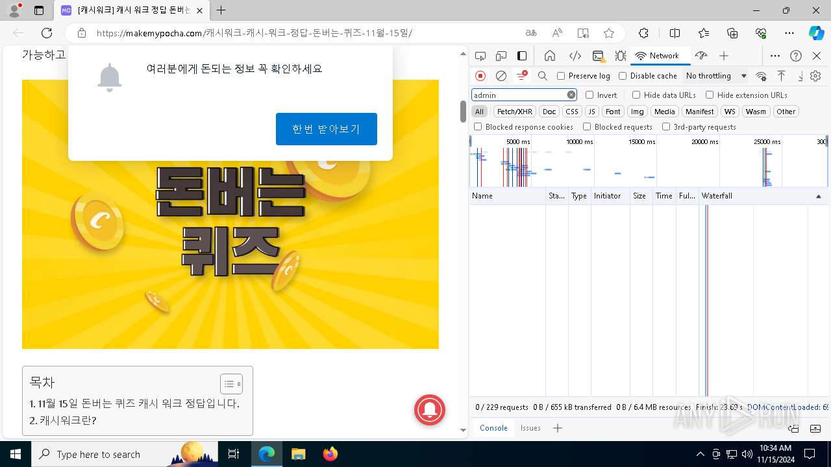Toggle DevTools activity bar dock icon
The width and height of the screenshot is (831, 467).
point(522,56)
